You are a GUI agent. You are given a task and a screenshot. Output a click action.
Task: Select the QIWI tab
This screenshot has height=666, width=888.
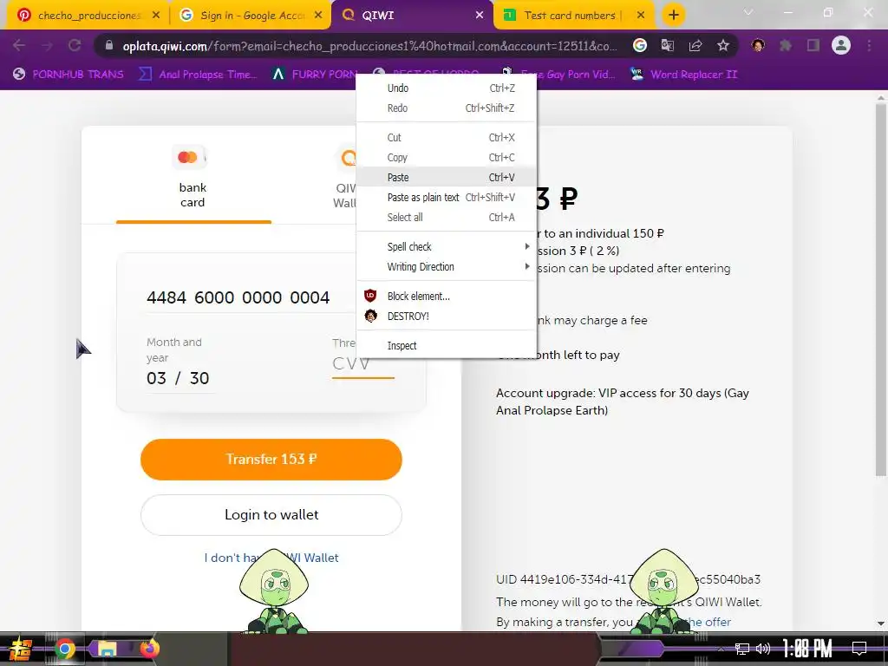413,16
